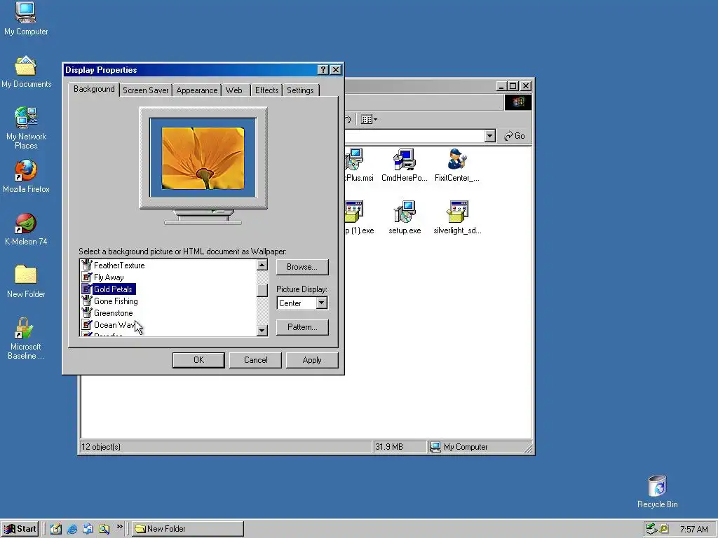This screenshot has width=718, height=538.
Task: Click the wallpaper preview monitor image
Action: [x=203, y=158]
